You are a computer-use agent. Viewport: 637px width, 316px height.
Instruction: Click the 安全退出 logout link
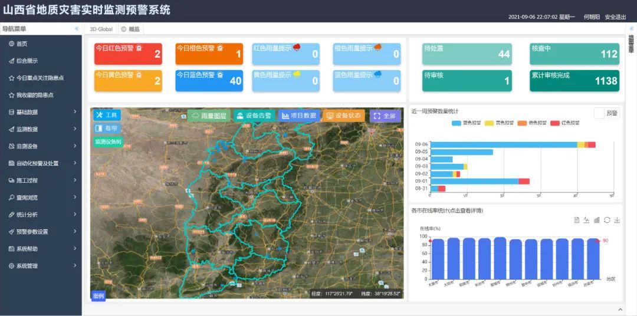pos(615,17)
